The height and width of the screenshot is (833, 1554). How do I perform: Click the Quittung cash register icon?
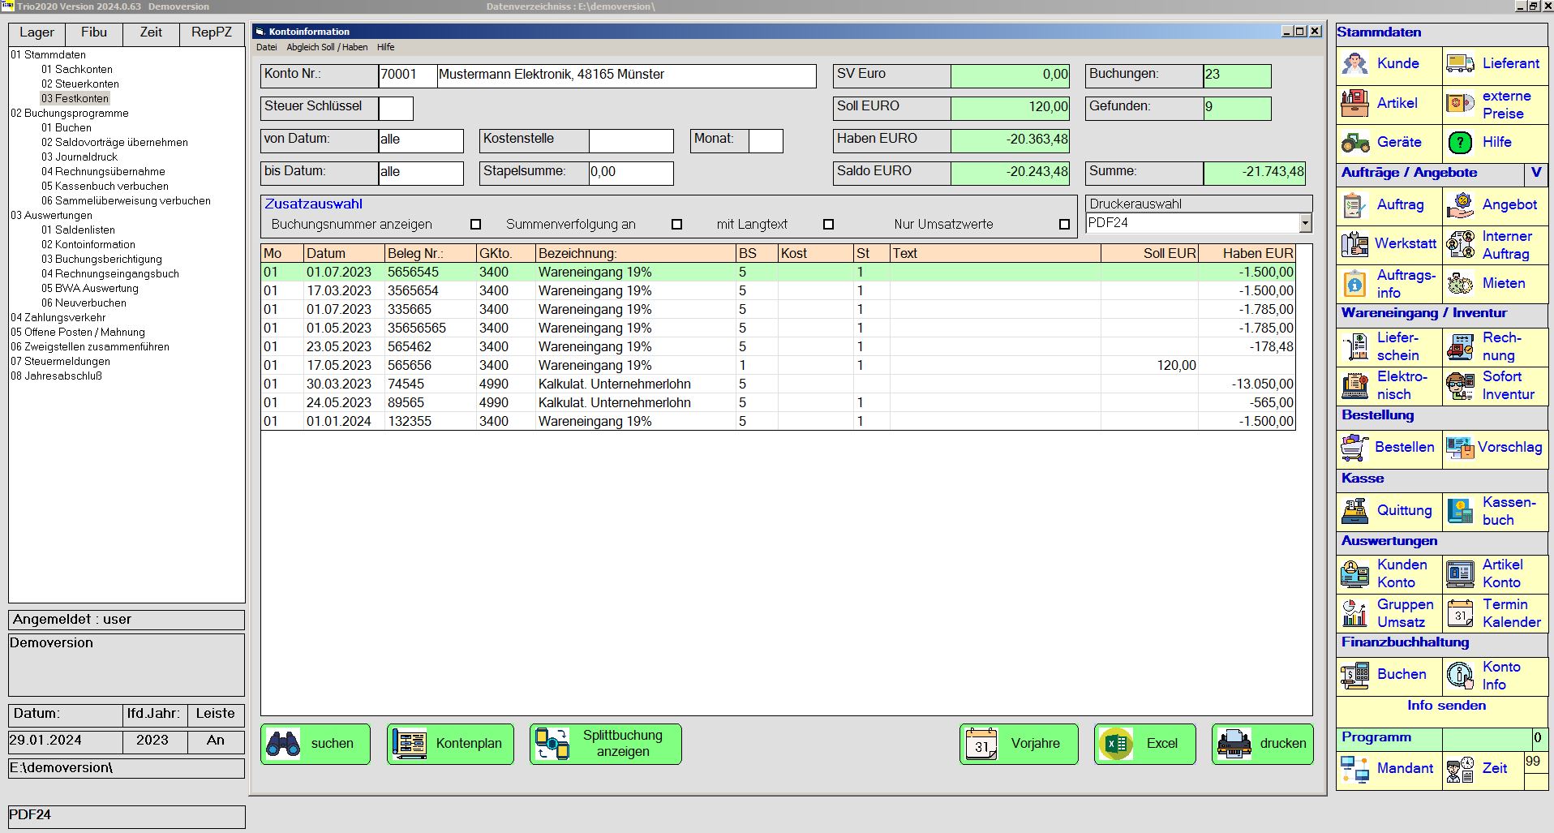coord(1354,510)
